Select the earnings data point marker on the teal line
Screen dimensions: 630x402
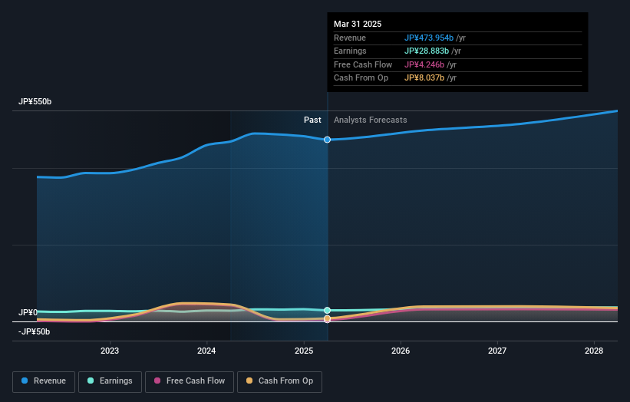tap(327, 310)
